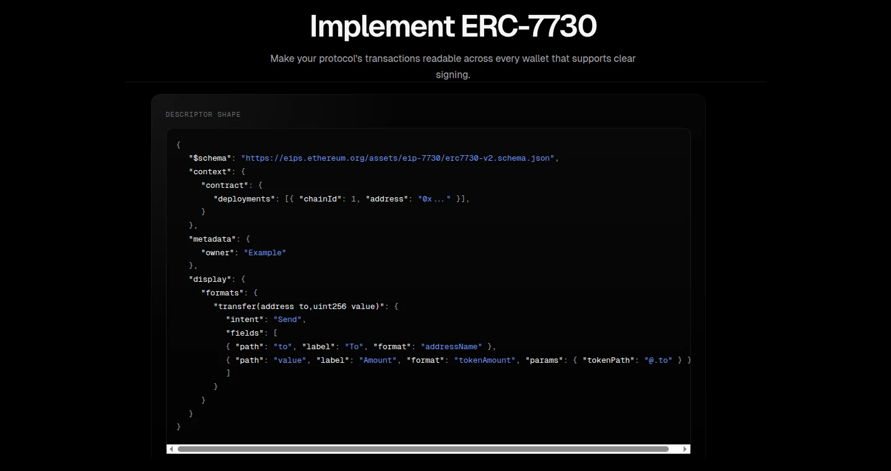The height and width of the screenshot is (471, 891).
Task: Click the scrollbar track right of the thumb
Action: pyautogui.click(x=674, y=449)
